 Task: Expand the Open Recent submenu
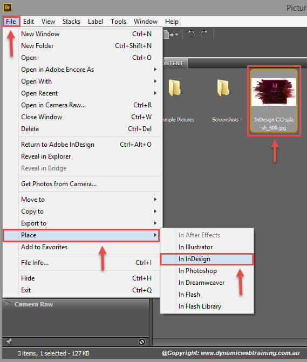click(x=81, y=93)
